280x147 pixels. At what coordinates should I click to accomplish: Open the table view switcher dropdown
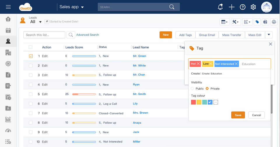click(225, 22)
